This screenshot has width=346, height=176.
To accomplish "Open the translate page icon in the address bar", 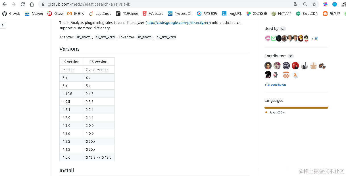I will [296, 4].
